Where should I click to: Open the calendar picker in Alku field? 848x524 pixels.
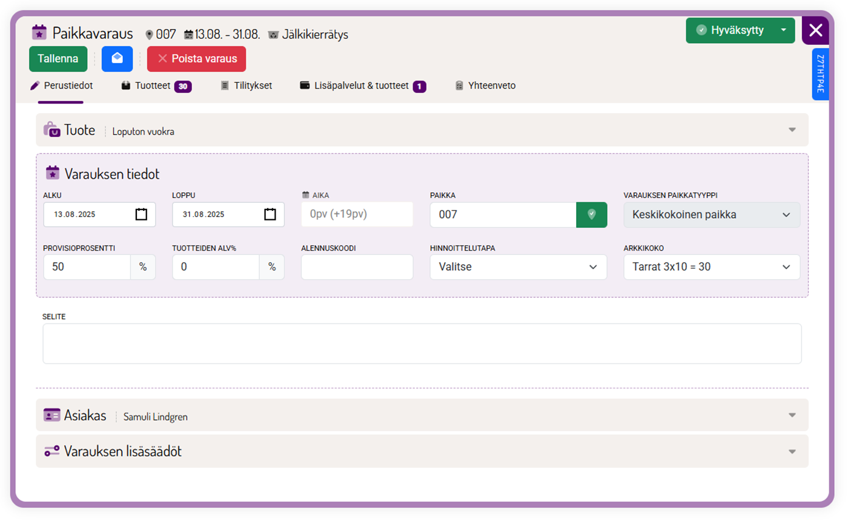[x=141, y=214]
